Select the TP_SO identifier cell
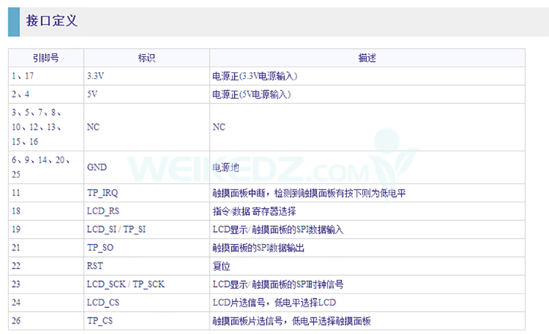 [x=147, y=248]
